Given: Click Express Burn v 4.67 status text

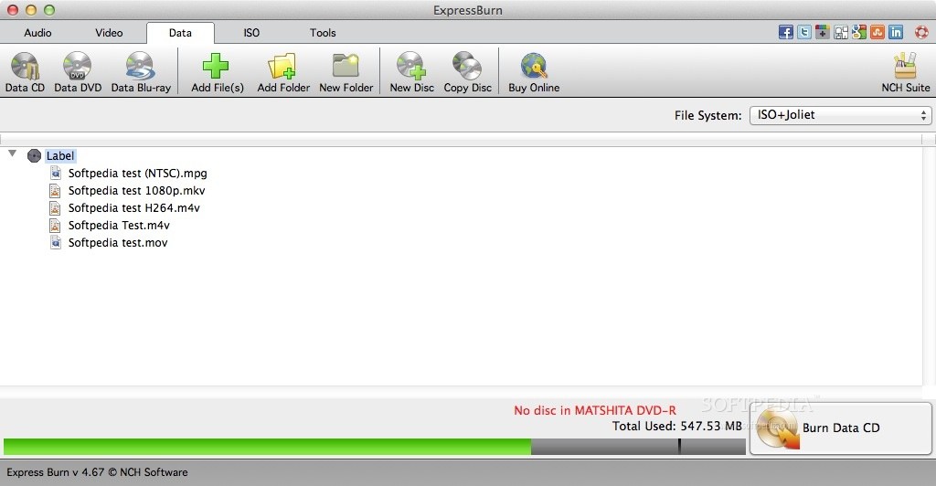Looking at the screenshot, I should pos(97,471).
